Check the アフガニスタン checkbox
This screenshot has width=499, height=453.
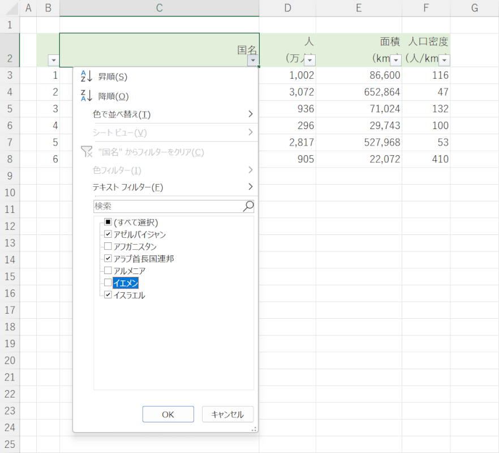click(108, 246)
